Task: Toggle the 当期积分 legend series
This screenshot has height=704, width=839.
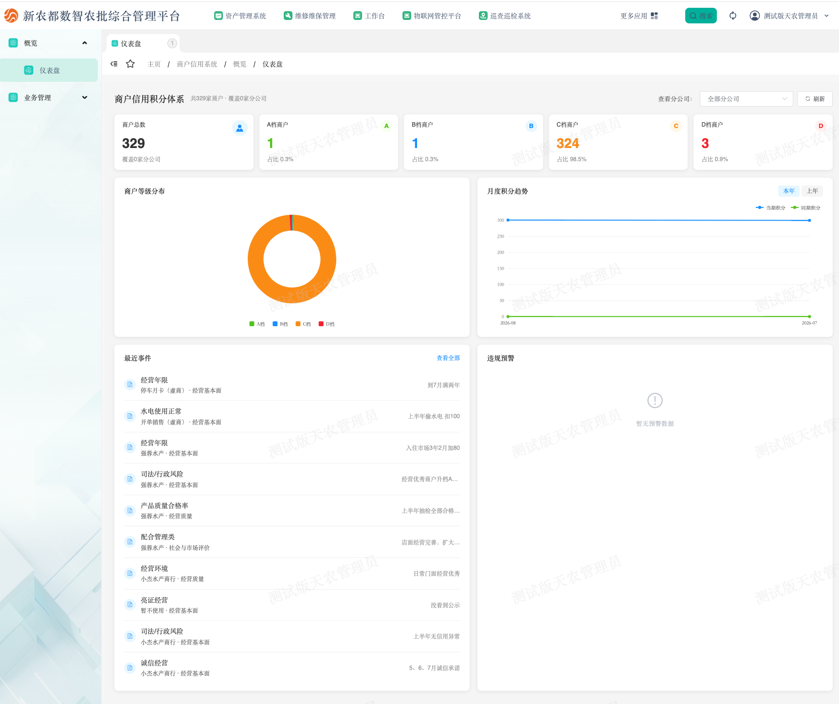Action: pyautogui.click(x=770, y=208)
